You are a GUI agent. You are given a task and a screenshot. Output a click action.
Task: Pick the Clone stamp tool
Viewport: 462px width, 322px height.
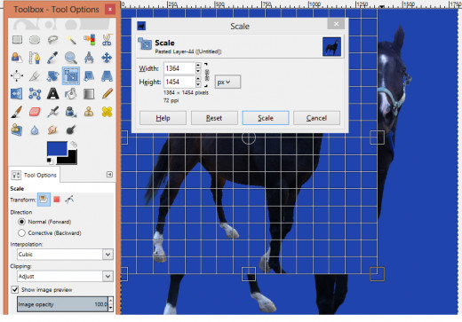(x=89, y=112)
